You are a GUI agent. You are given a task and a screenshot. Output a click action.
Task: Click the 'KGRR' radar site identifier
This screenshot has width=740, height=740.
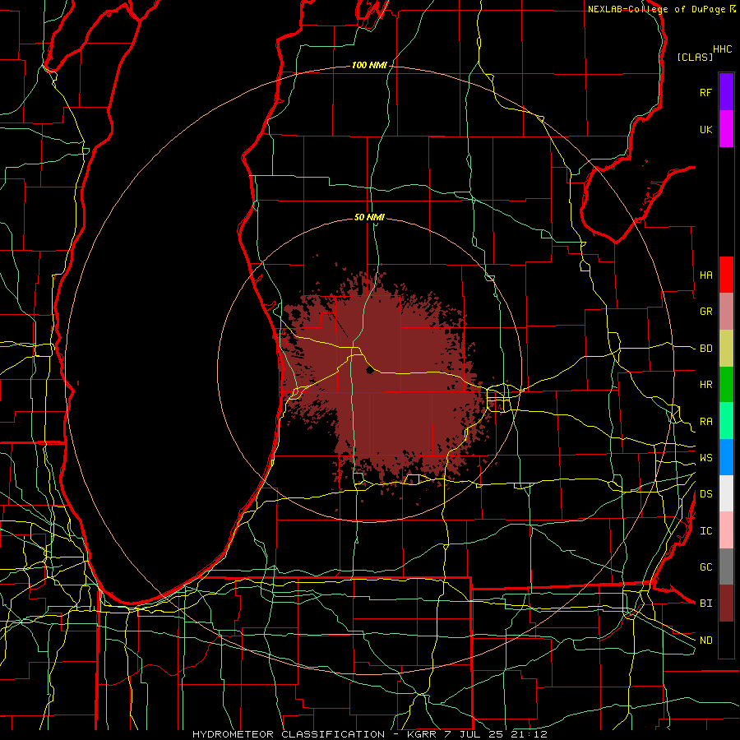coord(421,734)
